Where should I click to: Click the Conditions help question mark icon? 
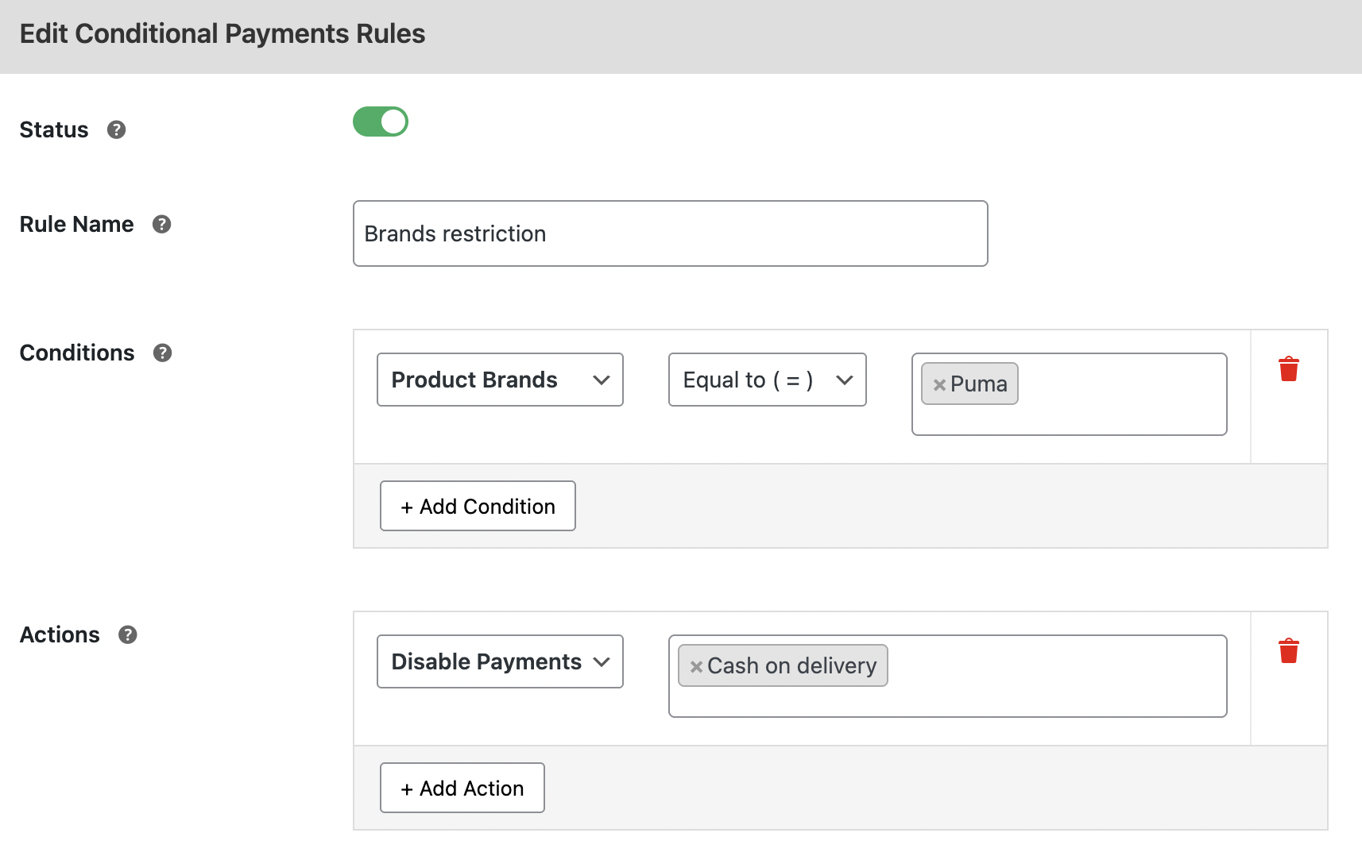coord(162,353)
